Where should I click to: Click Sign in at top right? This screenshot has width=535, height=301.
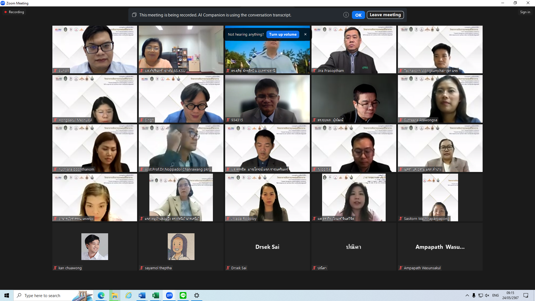[x=525, y=12]
